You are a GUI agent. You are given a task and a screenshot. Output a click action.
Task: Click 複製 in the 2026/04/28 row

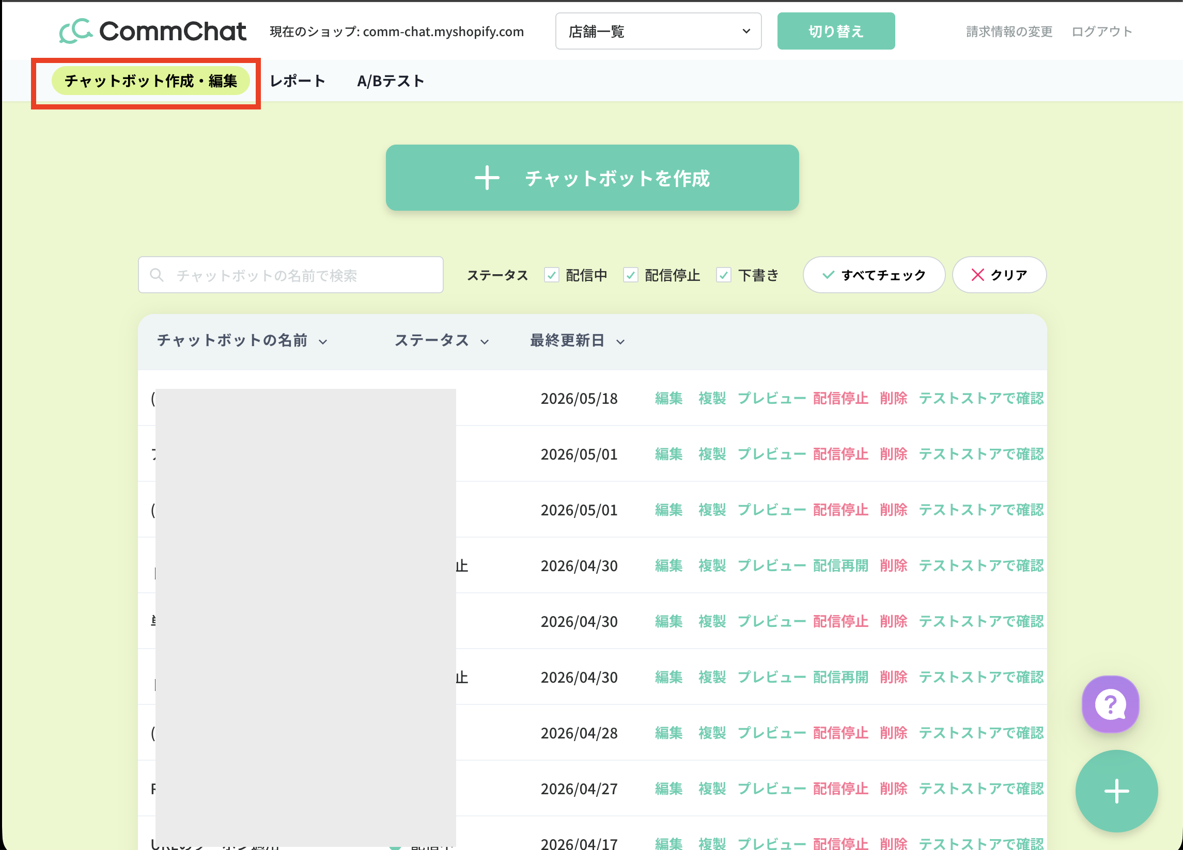point(712,733)
